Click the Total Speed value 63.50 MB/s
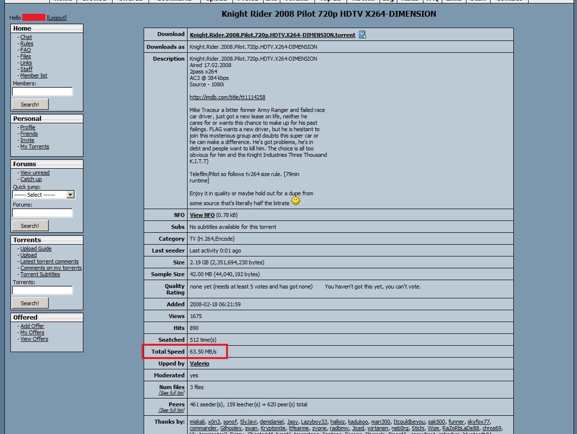The image size is (577, 434). click(203, 352)
